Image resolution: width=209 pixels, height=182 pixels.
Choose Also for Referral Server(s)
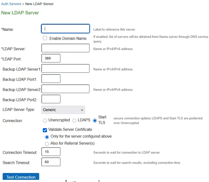(47, 144)
